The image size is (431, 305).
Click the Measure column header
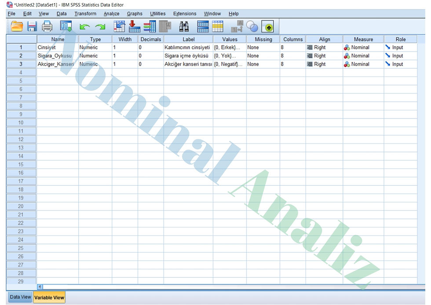[363, 39]
